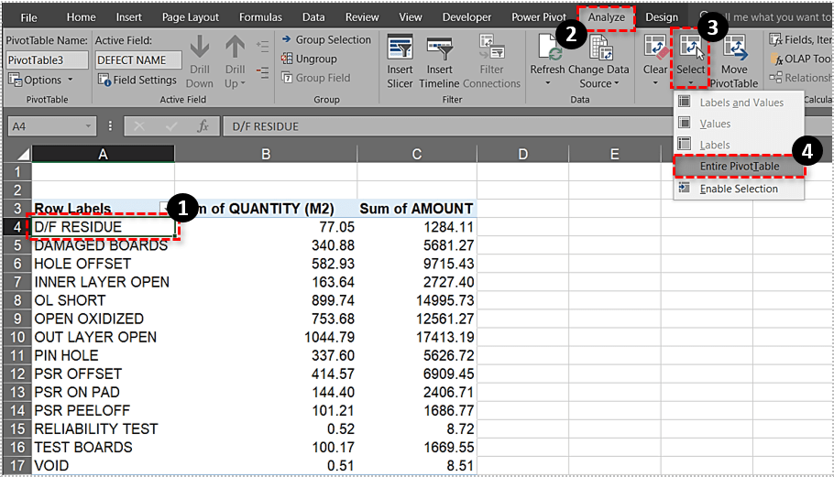Open the Formulas ribbon tab

261,16
